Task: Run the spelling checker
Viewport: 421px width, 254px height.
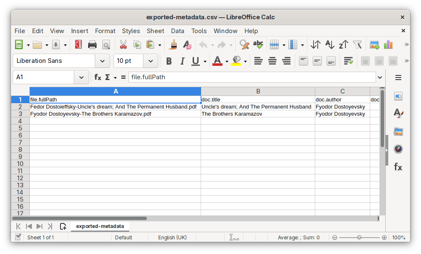Action: click(x=258, y=44)
